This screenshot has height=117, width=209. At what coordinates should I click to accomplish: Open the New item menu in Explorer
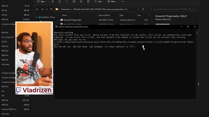click(42, 1)
